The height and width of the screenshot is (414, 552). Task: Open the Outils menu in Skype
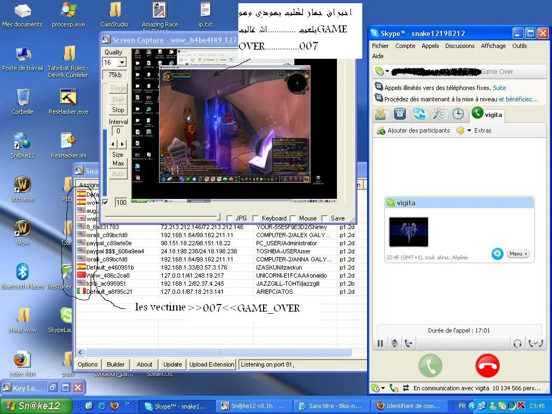coord(519,46)
